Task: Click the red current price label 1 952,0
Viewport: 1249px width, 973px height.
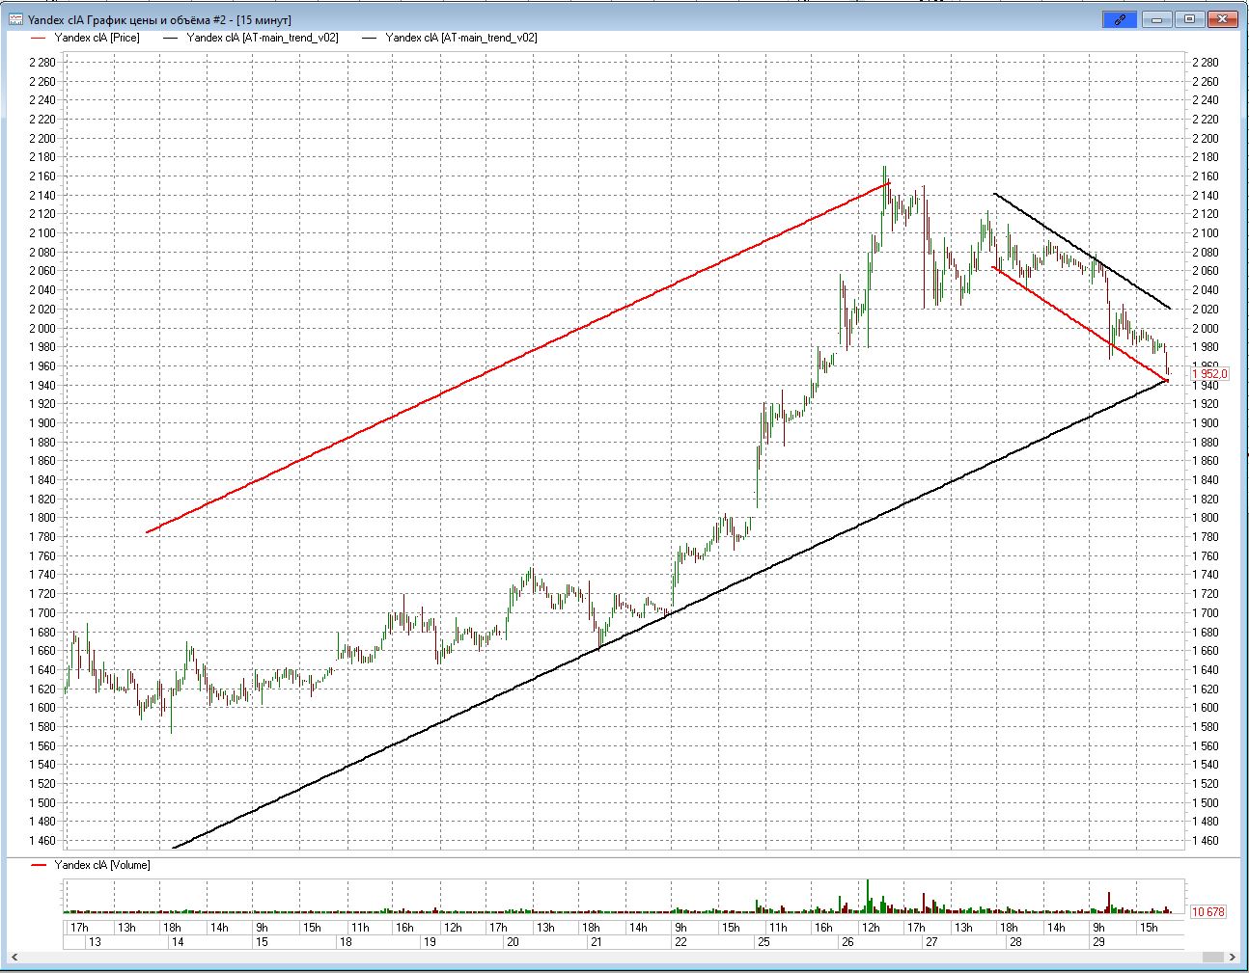Action: click(1209, 373)
